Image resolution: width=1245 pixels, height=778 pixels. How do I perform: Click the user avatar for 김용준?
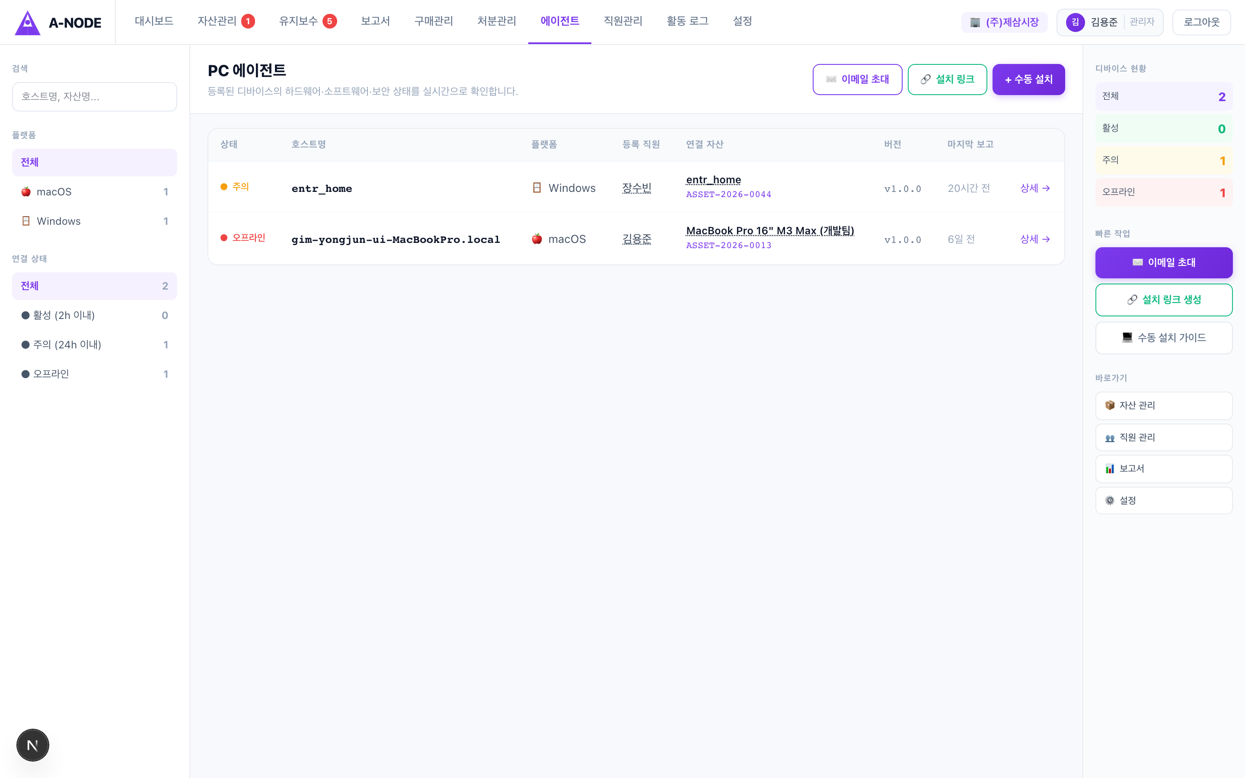point(1075,22)
